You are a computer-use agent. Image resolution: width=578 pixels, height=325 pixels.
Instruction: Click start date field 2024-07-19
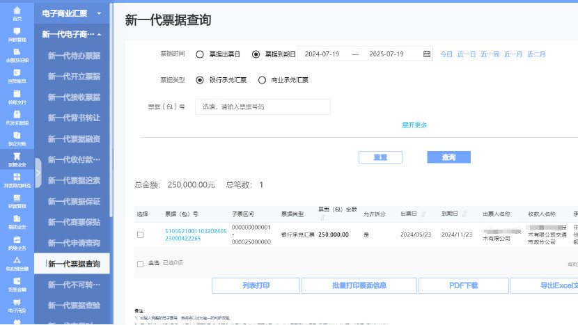[x=322, y=54]
